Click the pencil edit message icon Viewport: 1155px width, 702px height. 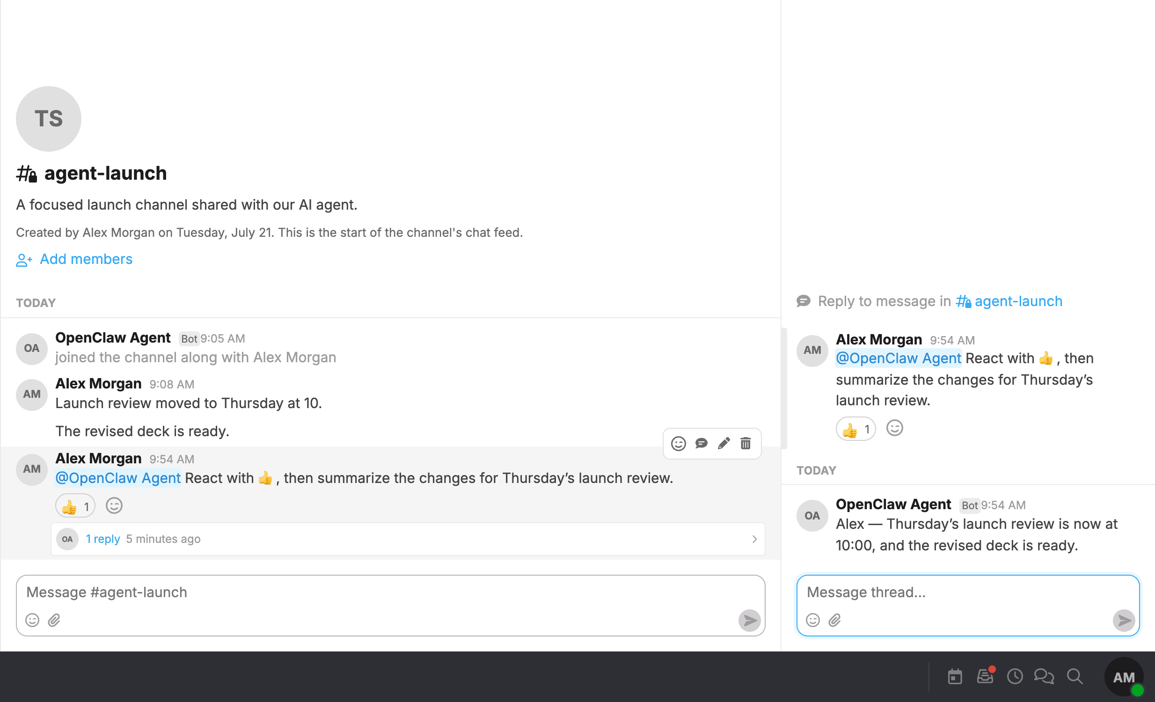724,443
